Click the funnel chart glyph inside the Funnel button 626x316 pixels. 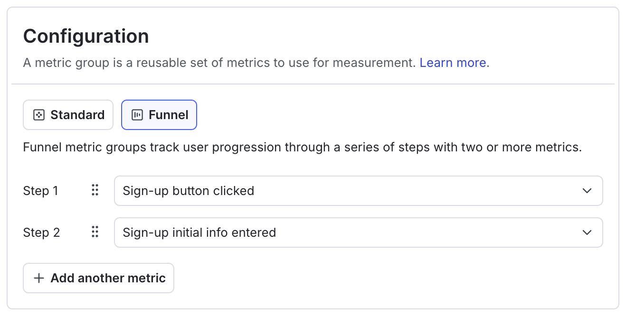click(138, 114)
